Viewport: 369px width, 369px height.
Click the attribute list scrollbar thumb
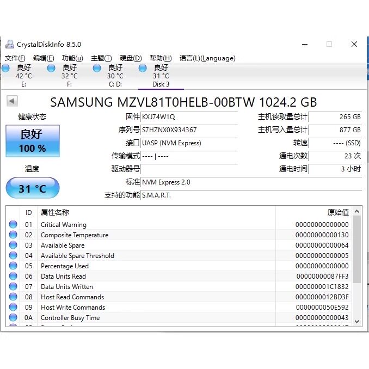356,249
